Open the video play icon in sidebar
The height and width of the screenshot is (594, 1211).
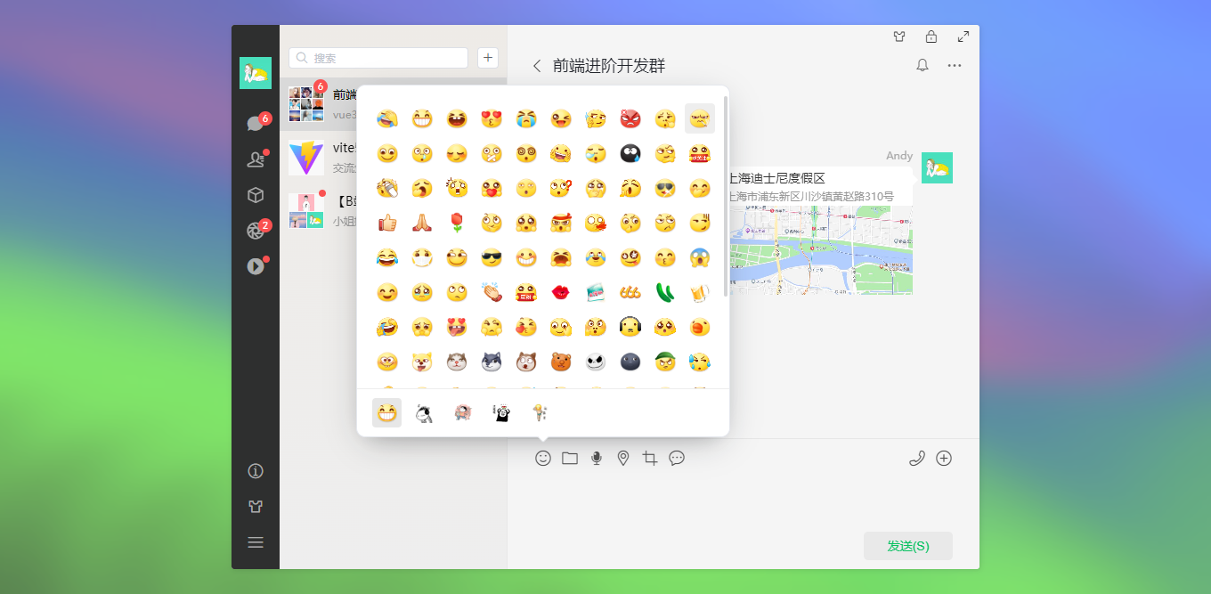click(256, 266)
